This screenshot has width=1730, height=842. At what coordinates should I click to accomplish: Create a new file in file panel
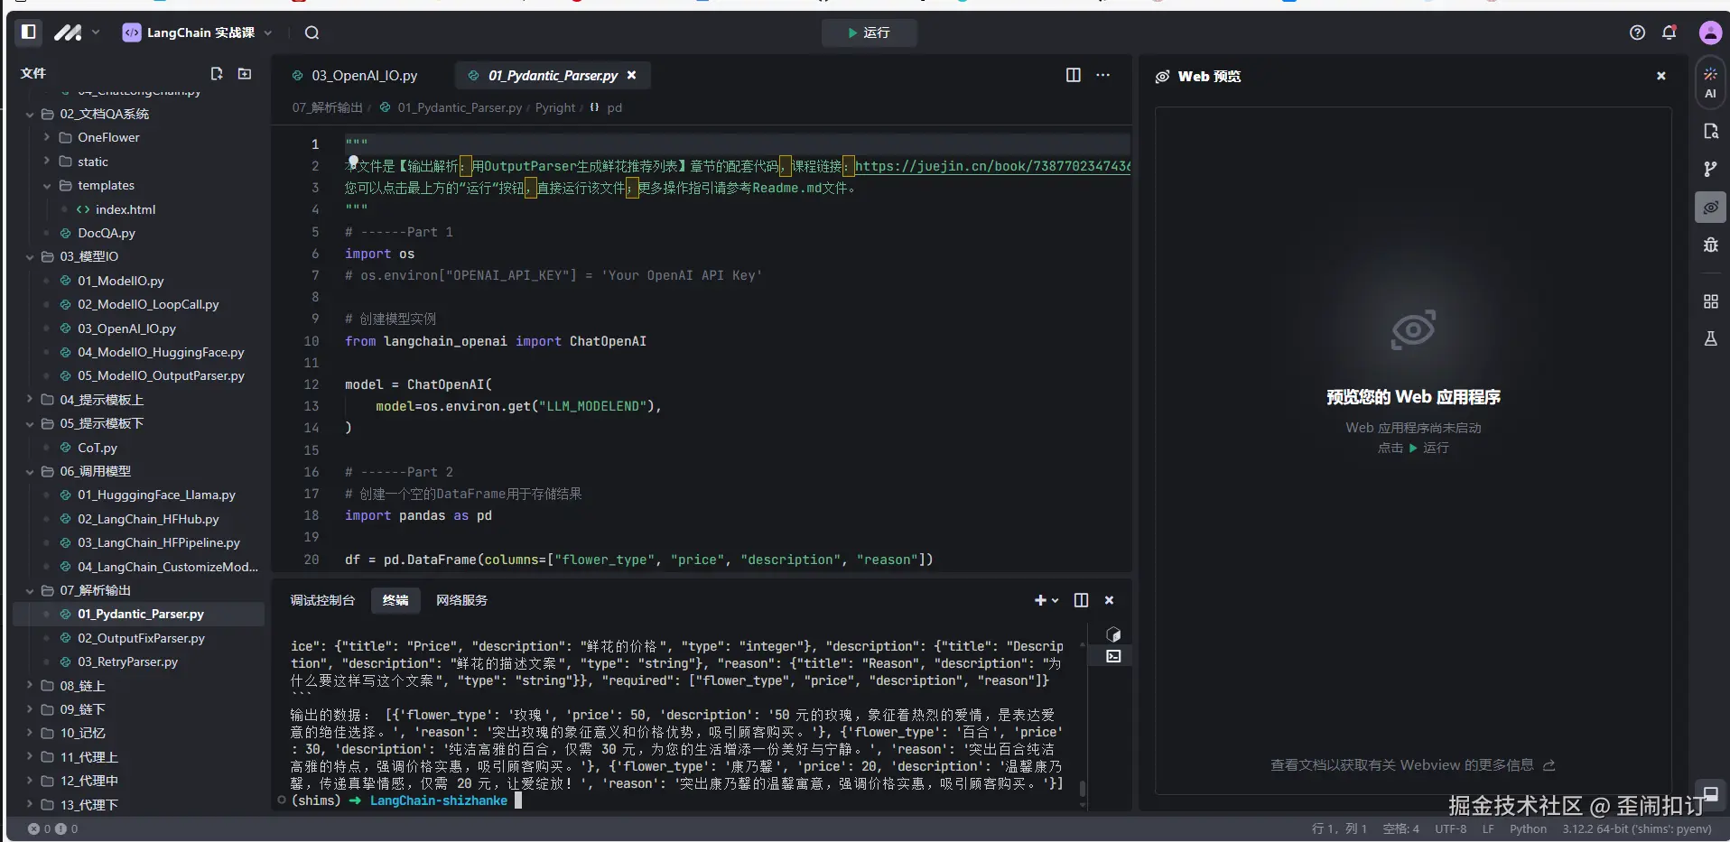tap(217, 74)
